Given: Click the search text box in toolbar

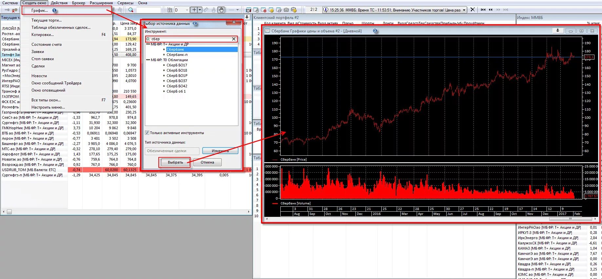Looking at the screenshot, I should (149, 10).
